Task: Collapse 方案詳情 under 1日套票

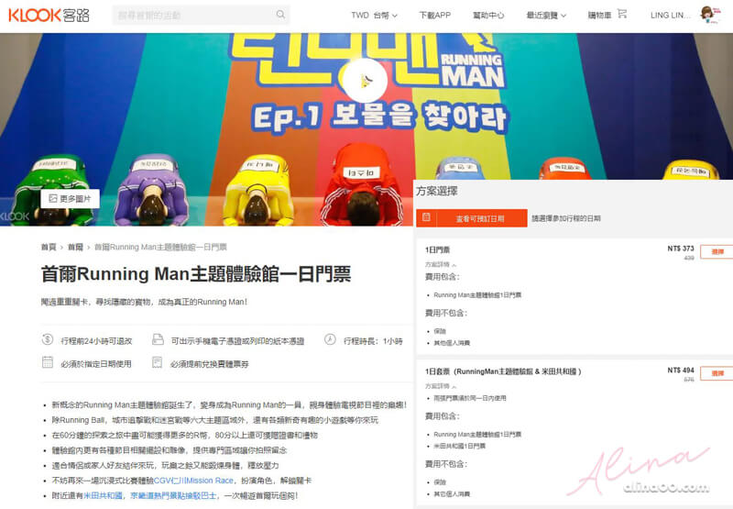Action: tap(441, 386)
